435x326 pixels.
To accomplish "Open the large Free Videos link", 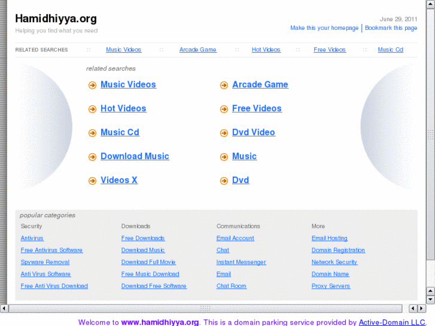I will click(x=257, y=108).
